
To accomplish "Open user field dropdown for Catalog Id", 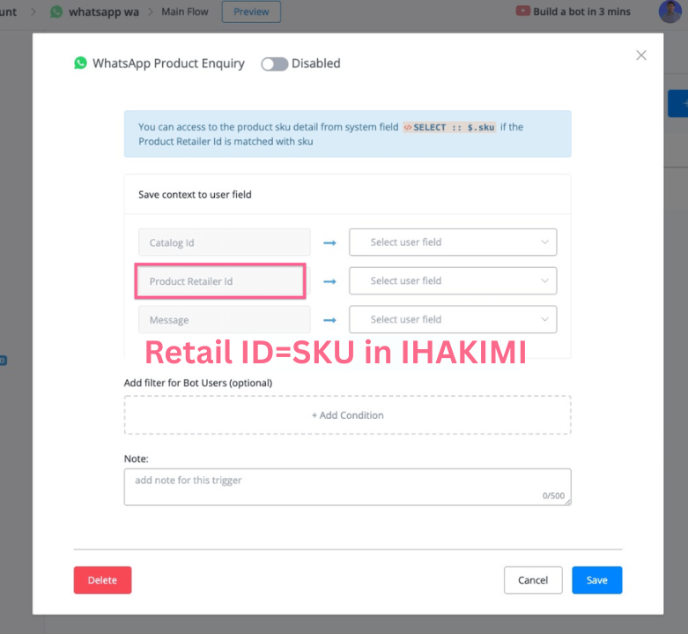I will pos(453,242).
